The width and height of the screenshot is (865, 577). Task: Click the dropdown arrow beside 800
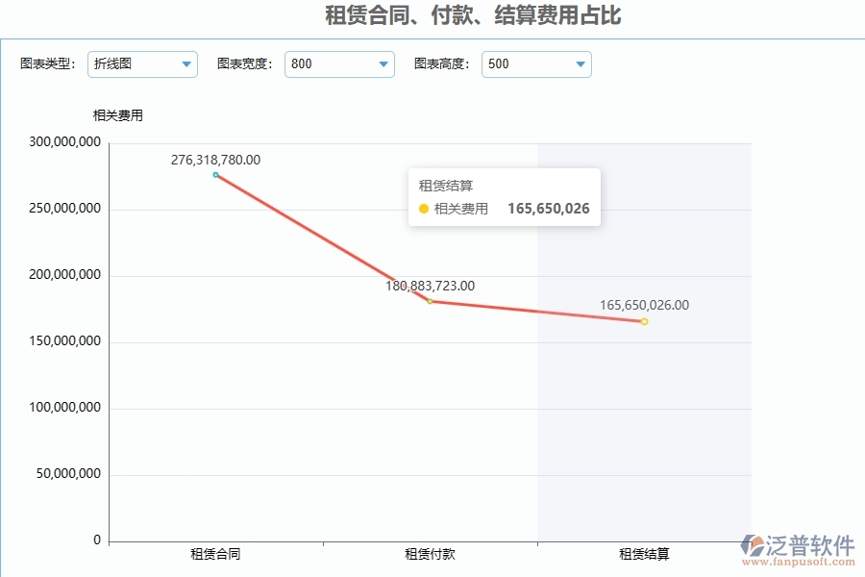pyautogui.click(x=383, y=64)
